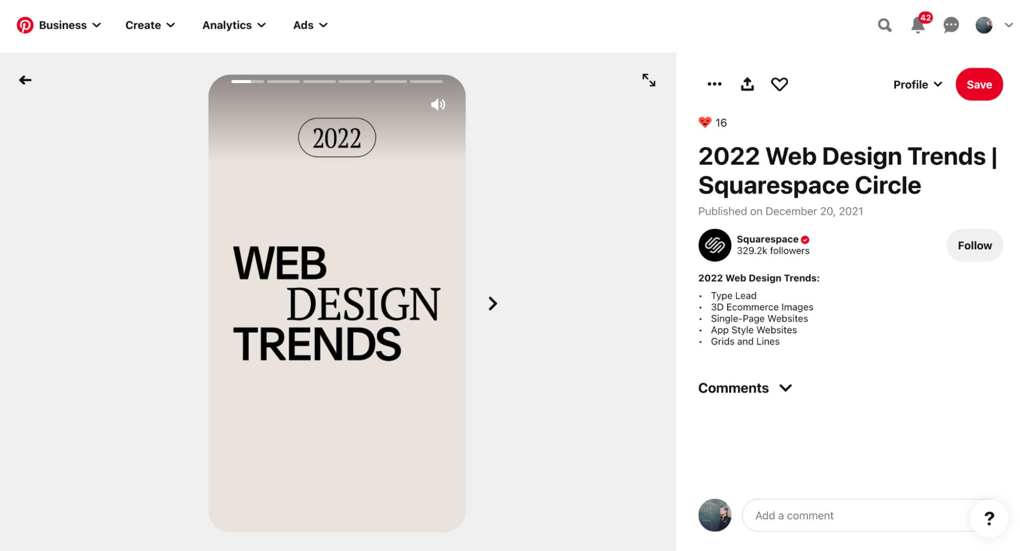Unmute the video's audio
This screenshot has height=551, width=1020.
[438, 104]
